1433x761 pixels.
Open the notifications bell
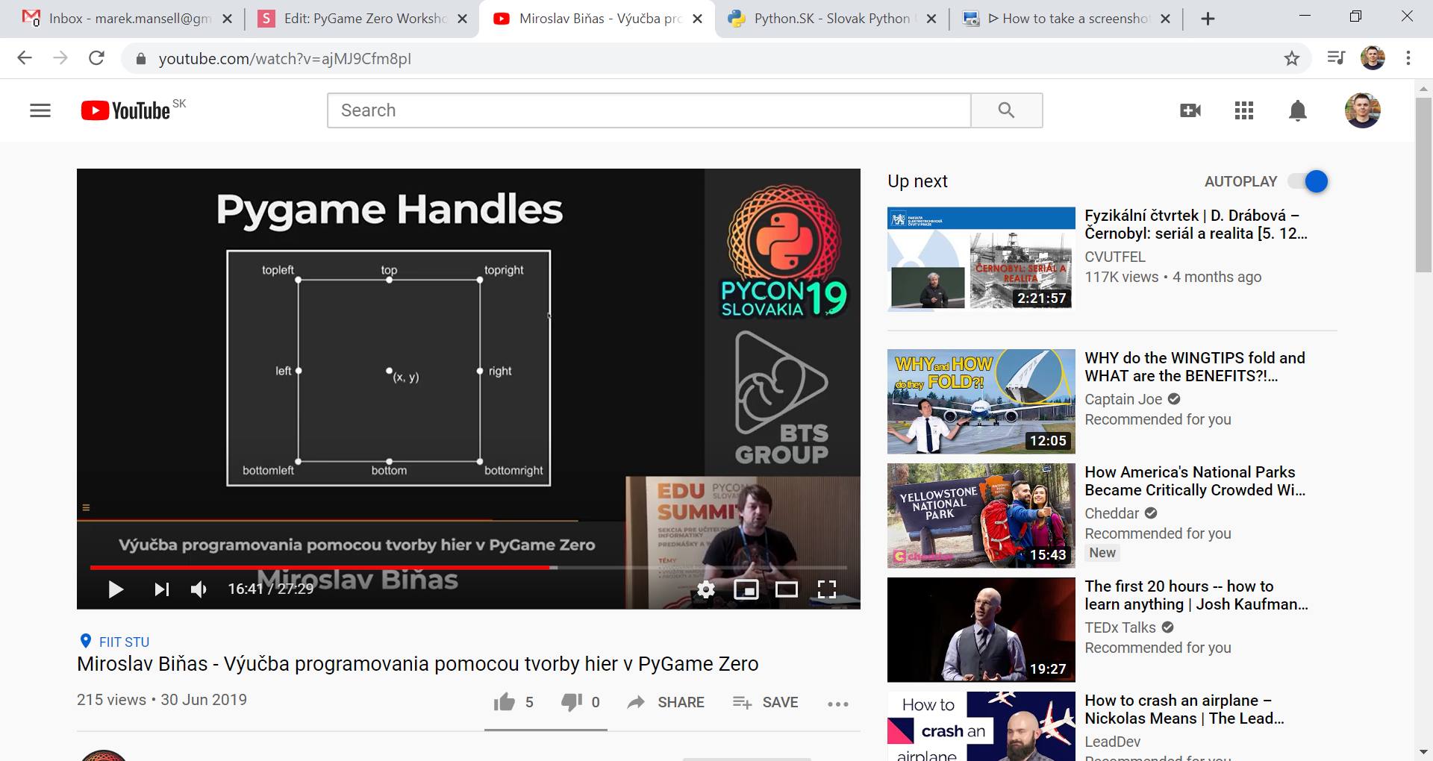tap(1298, 110)
